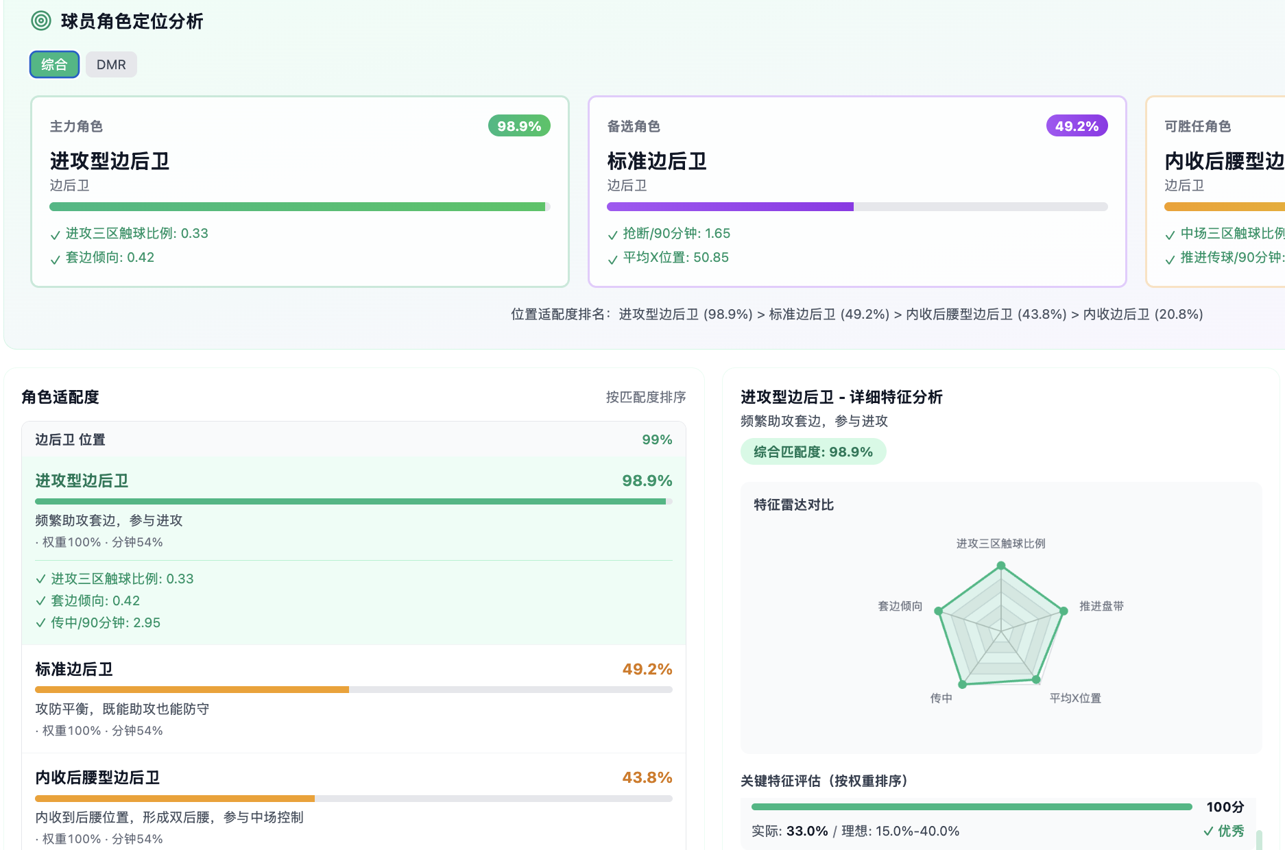Click orange bar under 标准边后卫 in list

[x=354, y=690]
